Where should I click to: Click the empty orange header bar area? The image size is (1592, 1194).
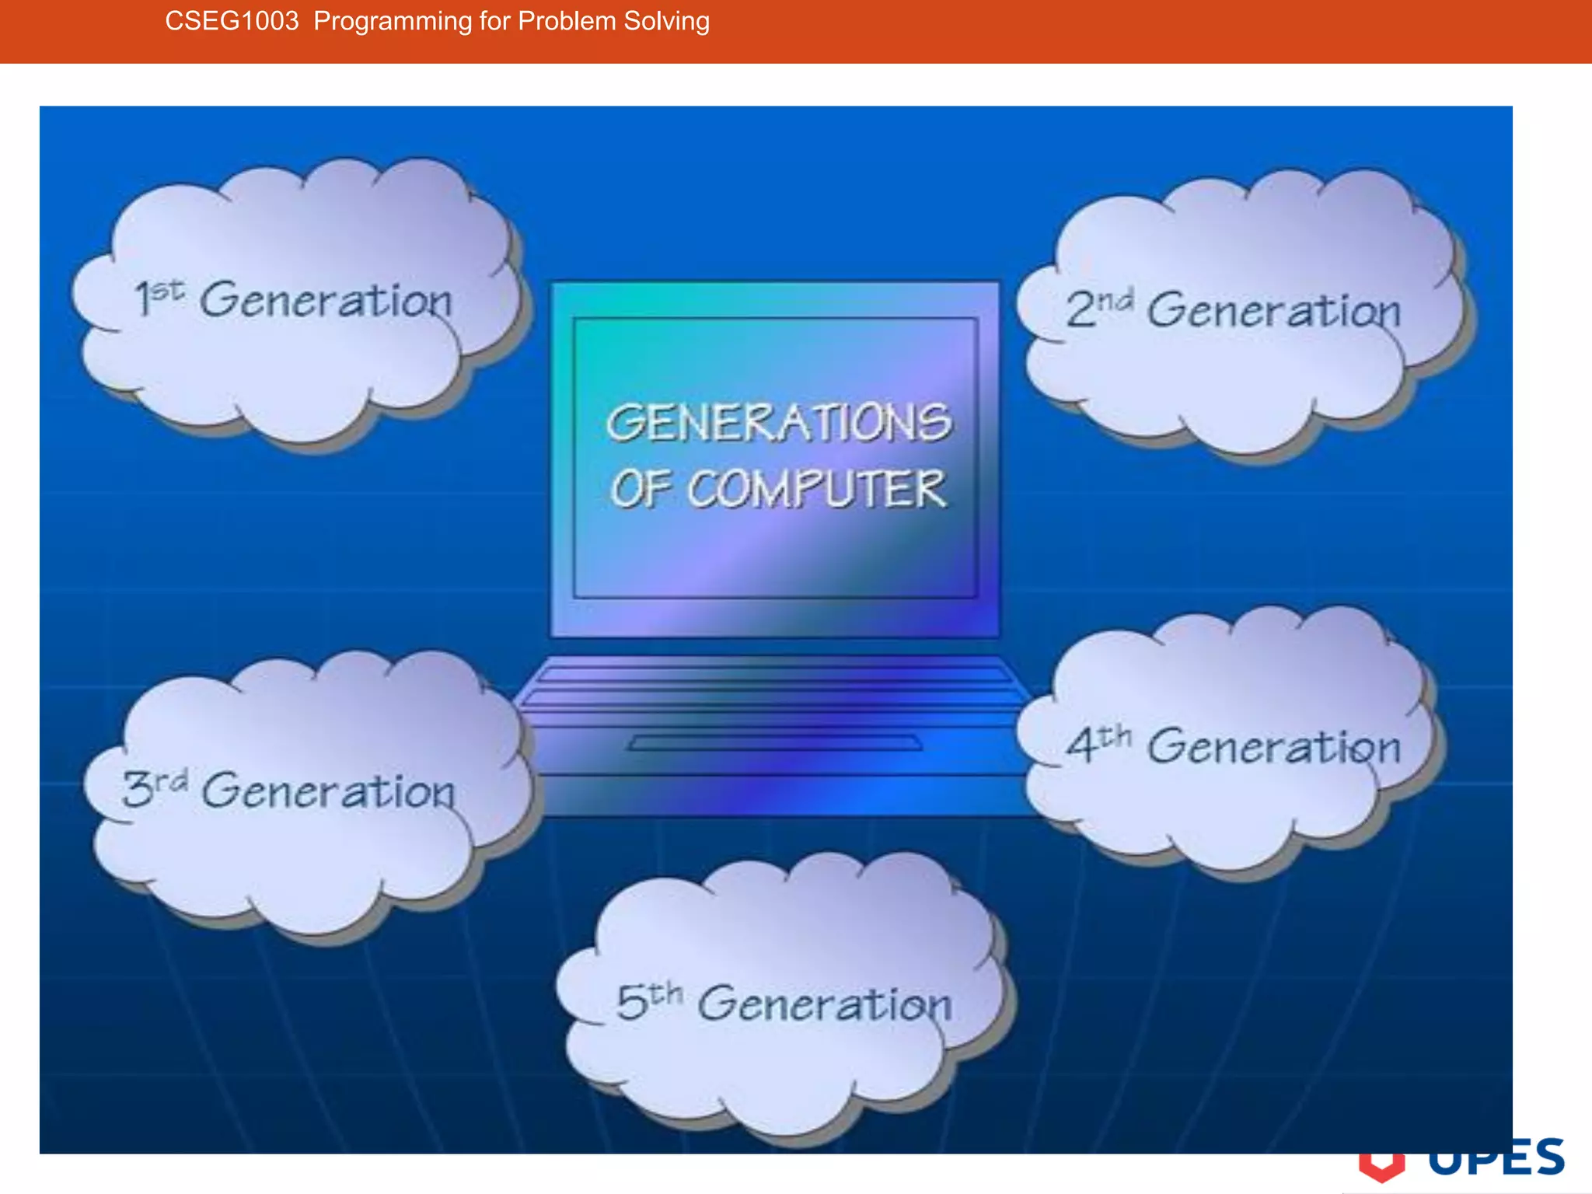pyautogui.click(x=1166, y=31)
